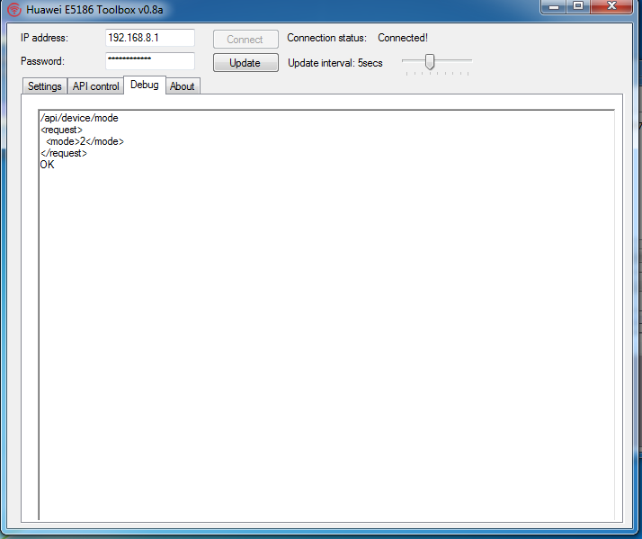Select the Debug tab
The width and height of the screenshot is (642, 539).
[x=145, y=85]
